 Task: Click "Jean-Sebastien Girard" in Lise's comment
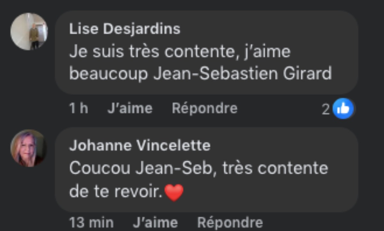point(243,74)
